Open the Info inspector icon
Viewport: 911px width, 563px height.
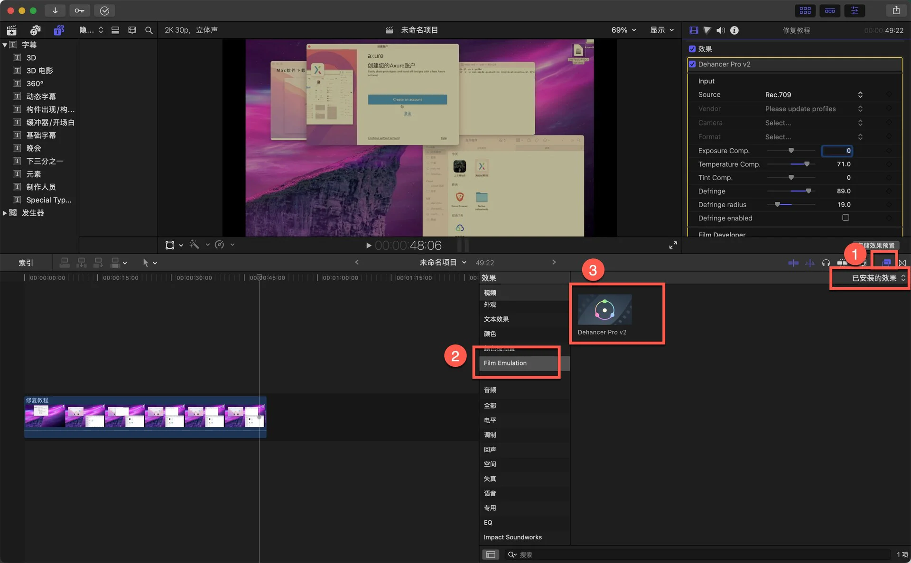[734, 30]
